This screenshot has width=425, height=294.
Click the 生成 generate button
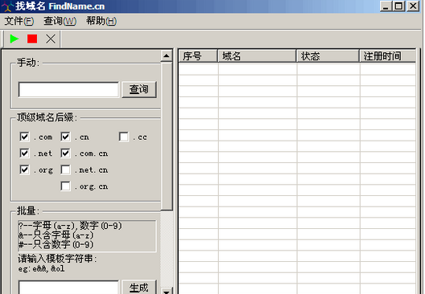click(x=139, y=288)
